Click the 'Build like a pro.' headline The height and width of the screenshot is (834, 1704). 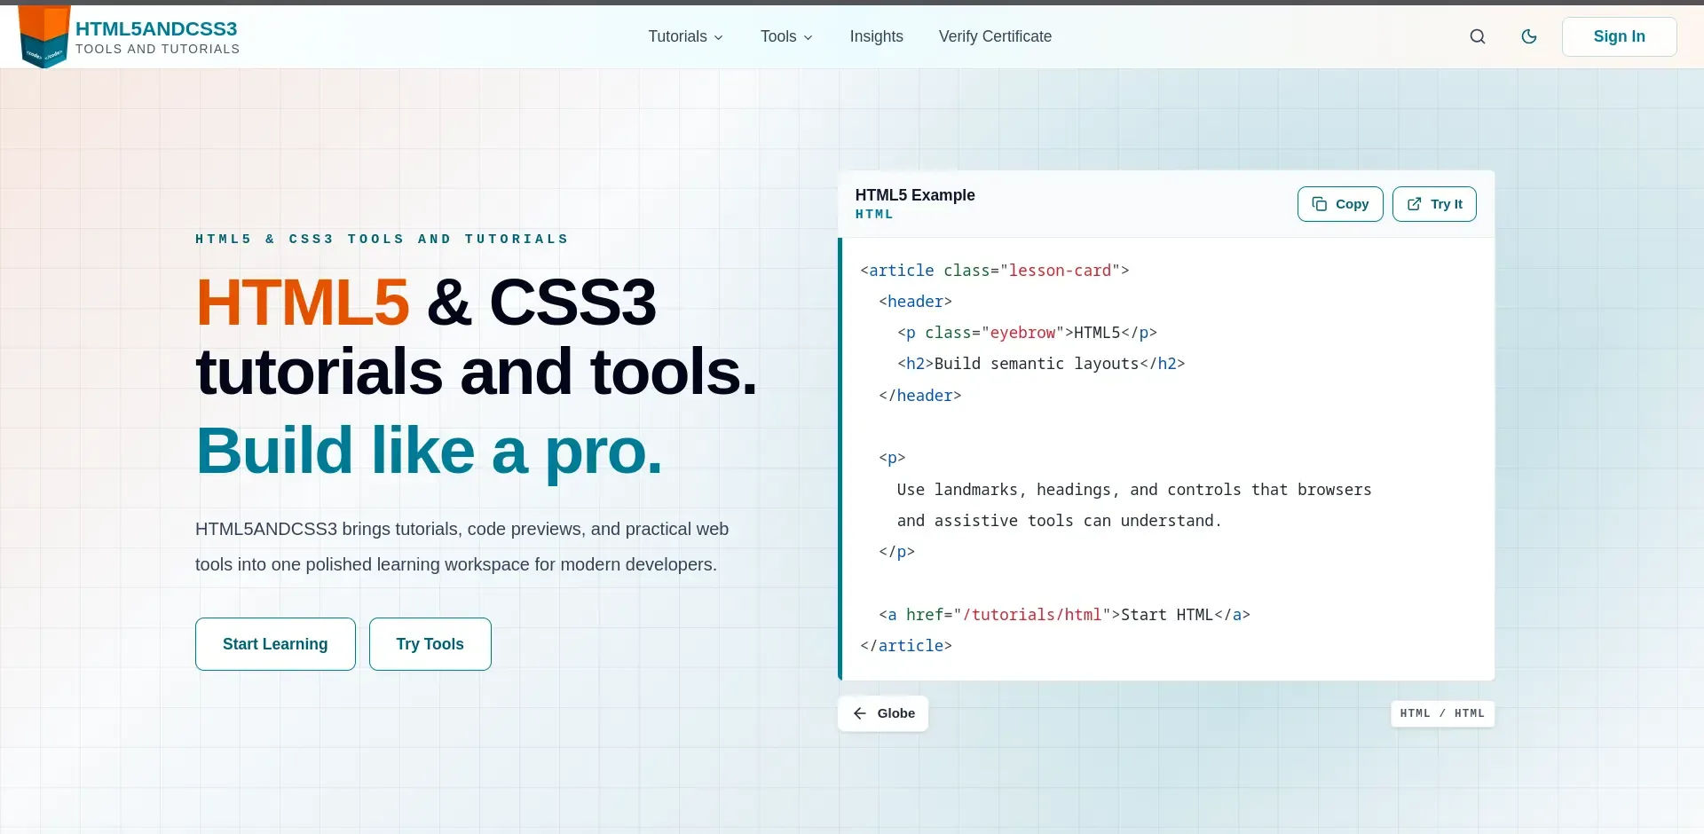429,451
